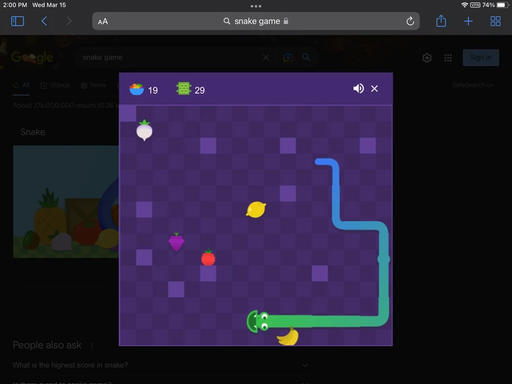Image resolution: width=512 pixels, height=384 pixels.
Task: Open a new Safari tab
Action: 468,21
